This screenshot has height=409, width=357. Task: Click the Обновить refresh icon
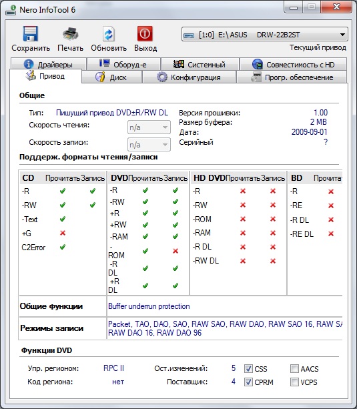(109, 33)
